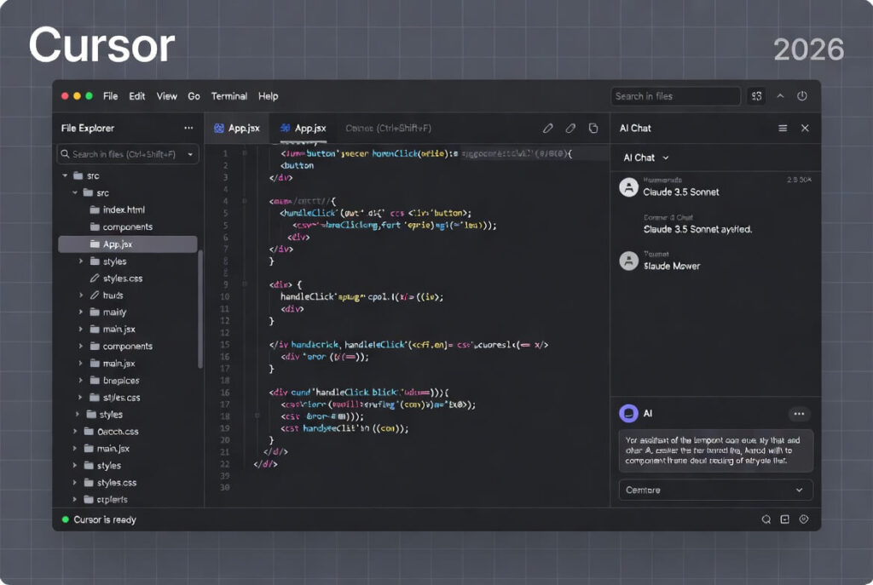Select Oaccn.css in file tree

(x=118, y=432)
